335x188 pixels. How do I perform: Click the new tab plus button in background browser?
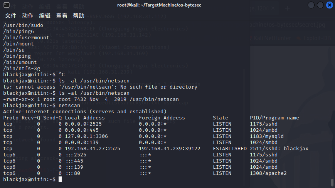pyautogui.click(x=287, y=8)
